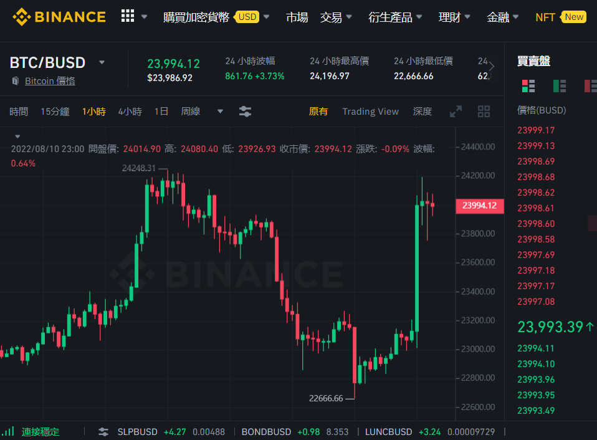The width and height of the screenshot is (597, 440).
Task: Switch chart to 深度 view
Action: 423,112
